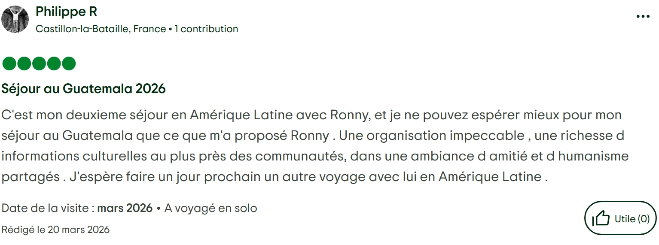Click the fourth green rating bubble

54,64
